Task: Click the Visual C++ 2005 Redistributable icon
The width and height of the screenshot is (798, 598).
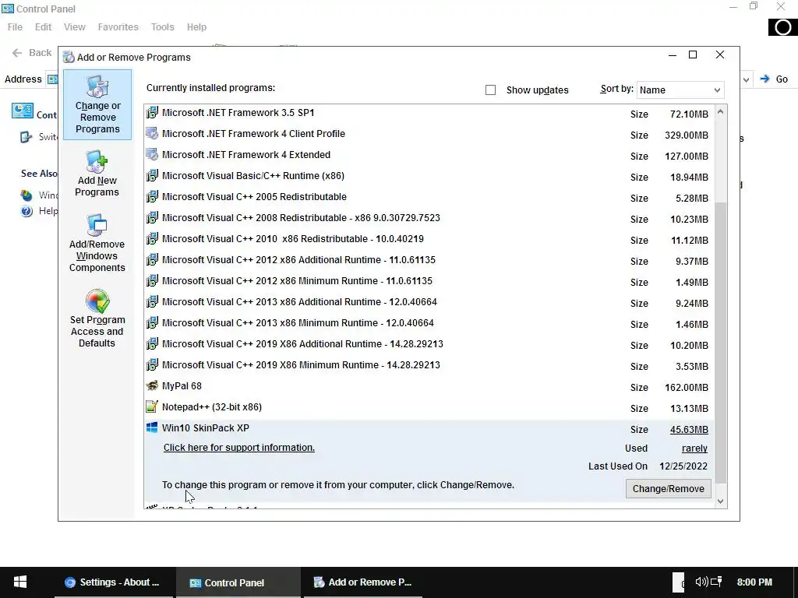Action: point(152,197)
